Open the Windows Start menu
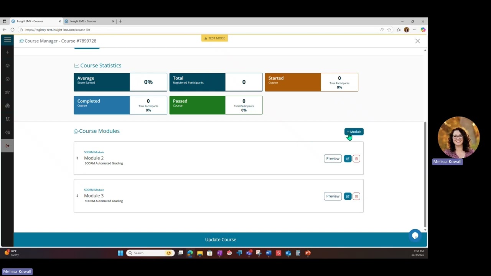 point(120,253)
